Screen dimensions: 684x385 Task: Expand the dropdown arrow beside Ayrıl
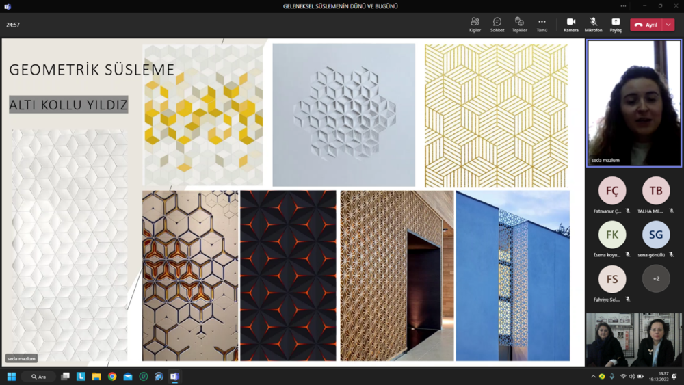click(x=669, y=25)
